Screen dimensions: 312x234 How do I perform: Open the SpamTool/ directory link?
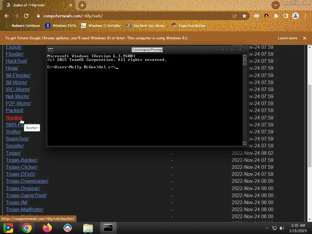pos(17,139)
